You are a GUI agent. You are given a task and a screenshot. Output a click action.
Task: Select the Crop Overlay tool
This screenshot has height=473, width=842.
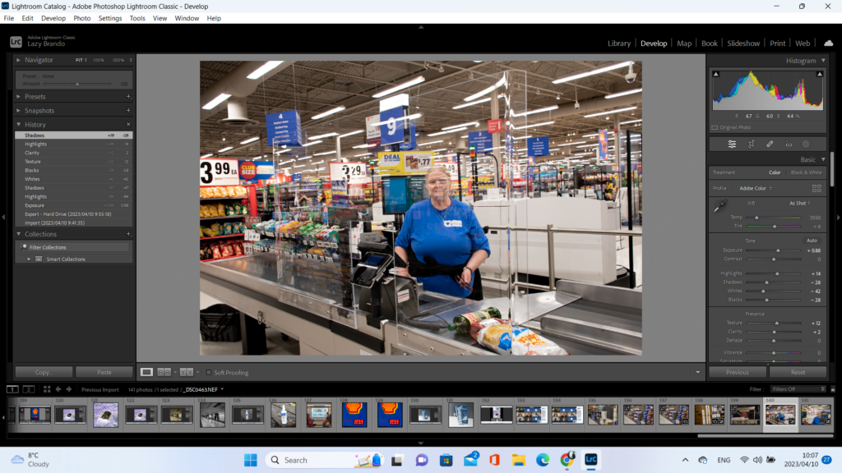(x=751, y=144)
